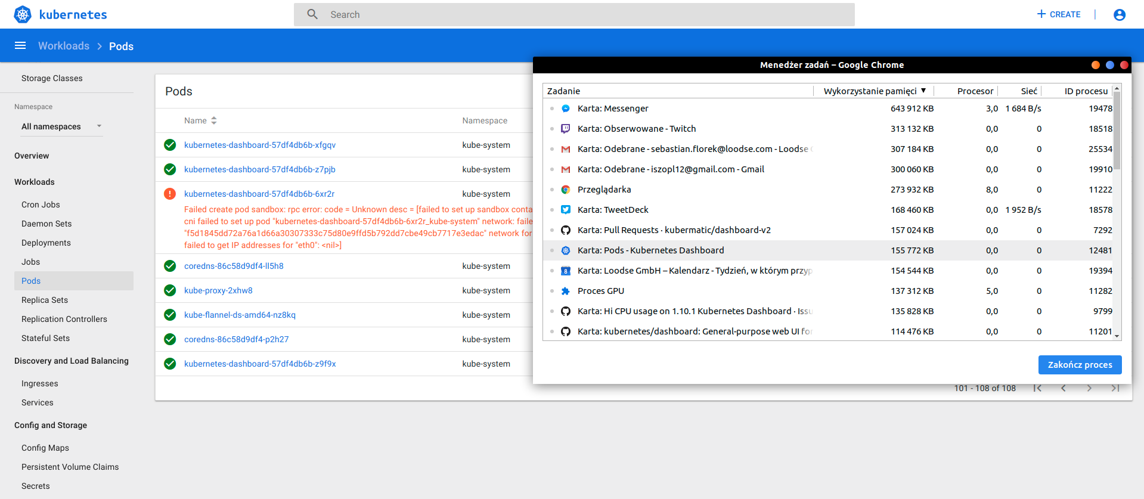1144x499 pixels.
Task: Select Chrome icon for Przeglądarka row
Action: tap(566, 190)
